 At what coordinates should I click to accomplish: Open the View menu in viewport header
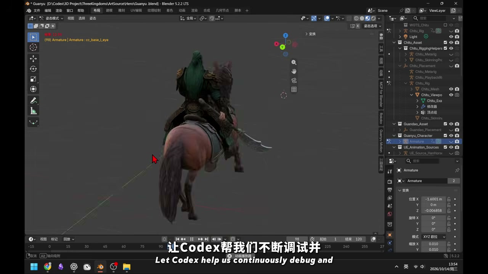coord(71,18)
